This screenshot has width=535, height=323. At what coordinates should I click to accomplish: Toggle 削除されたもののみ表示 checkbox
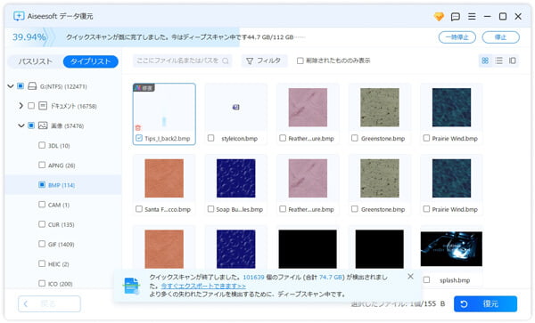click(300, 61)
